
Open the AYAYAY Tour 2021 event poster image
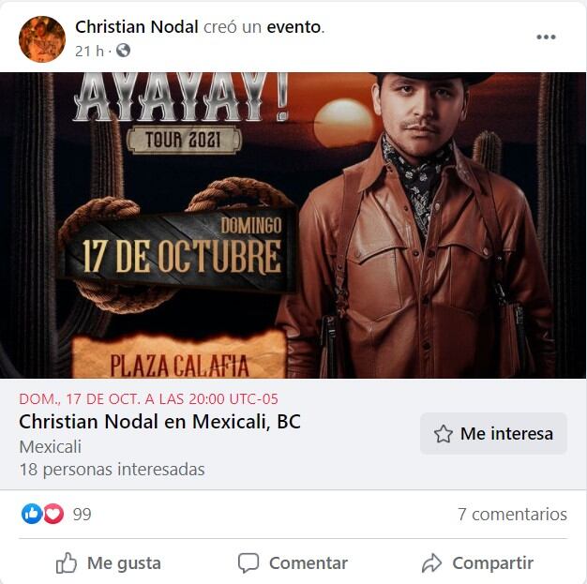293,225
